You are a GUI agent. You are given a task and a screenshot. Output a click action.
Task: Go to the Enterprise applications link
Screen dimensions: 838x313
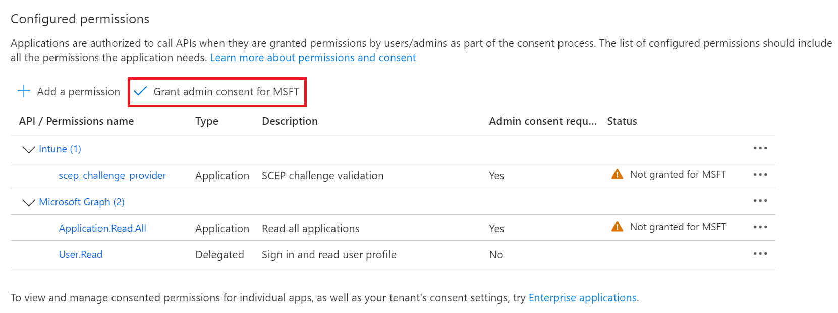(582, 298)
